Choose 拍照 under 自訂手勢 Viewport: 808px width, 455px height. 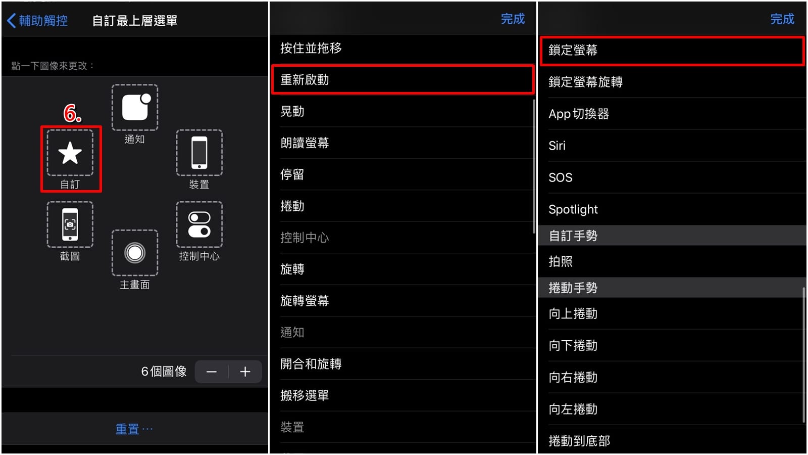click(672, 261)
